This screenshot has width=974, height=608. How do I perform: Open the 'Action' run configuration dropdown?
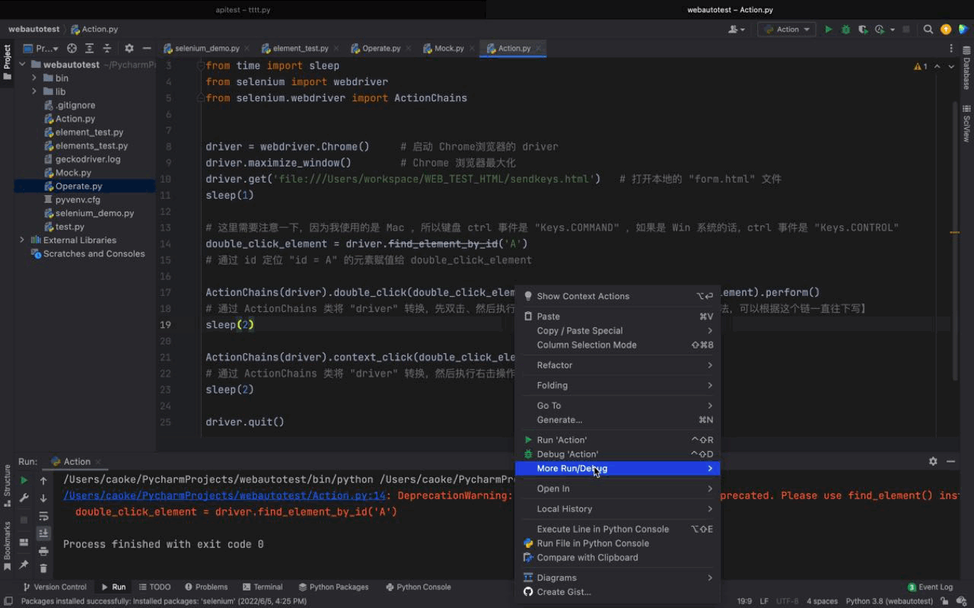pyautogui.click(x=787, y=30)
